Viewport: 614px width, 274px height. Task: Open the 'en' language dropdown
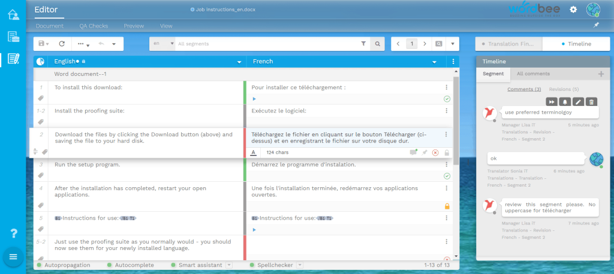tap(162, 44)
